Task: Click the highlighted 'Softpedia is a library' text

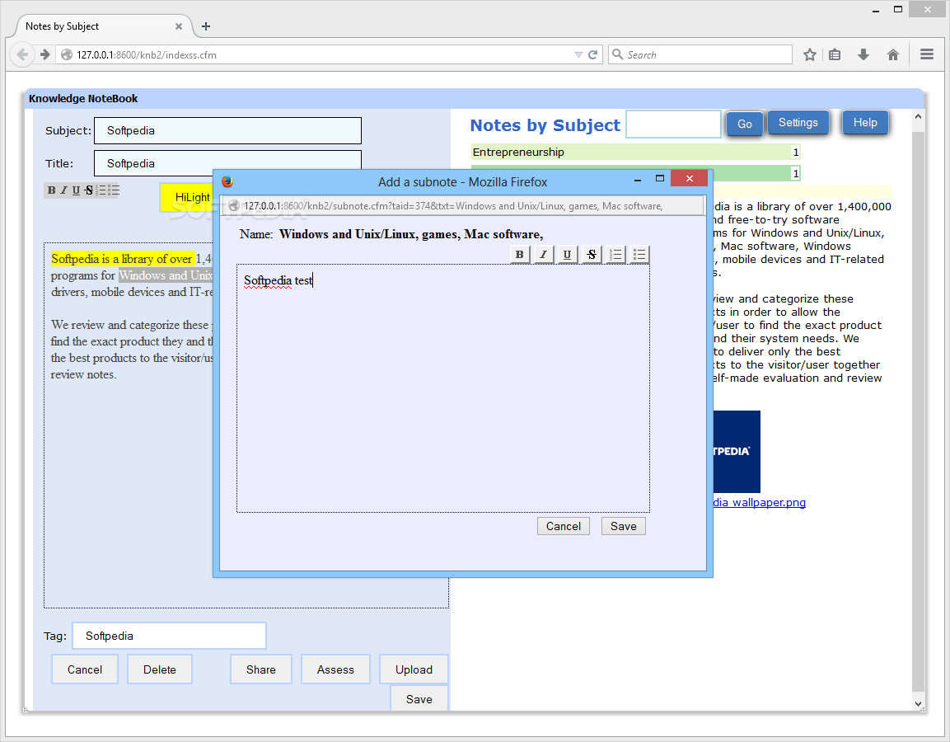Action: pyautogui.click(x=122, y=259)
